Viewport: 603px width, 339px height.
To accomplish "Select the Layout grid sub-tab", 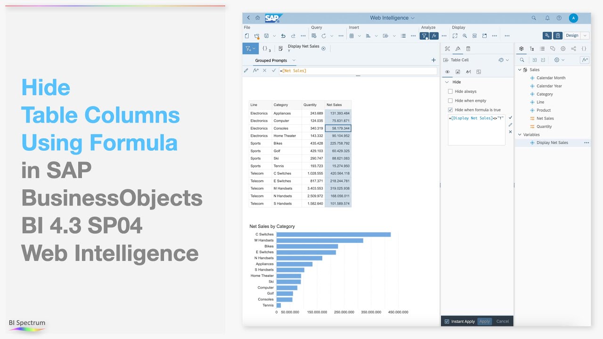I will pyautogui.click(x=479, y=72).
